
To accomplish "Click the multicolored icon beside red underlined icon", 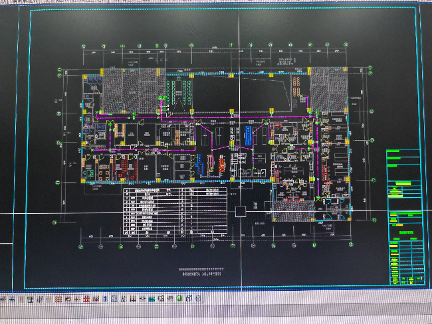I will point(96,299).
